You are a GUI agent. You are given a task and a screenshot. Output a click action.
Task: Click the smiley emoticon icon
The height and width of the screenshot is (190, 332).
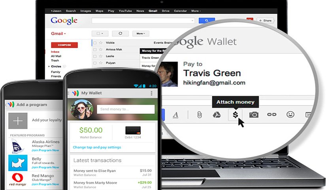point(290,114)
